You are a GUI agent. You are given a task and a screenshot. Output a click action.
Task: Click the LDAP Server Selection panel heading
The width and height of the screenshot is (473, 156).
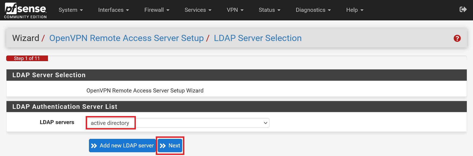point(49,75)
